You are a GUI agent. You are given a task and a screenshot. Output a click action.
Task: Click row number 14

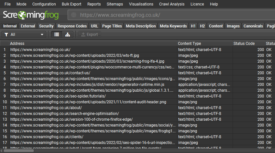pos(5,125)
